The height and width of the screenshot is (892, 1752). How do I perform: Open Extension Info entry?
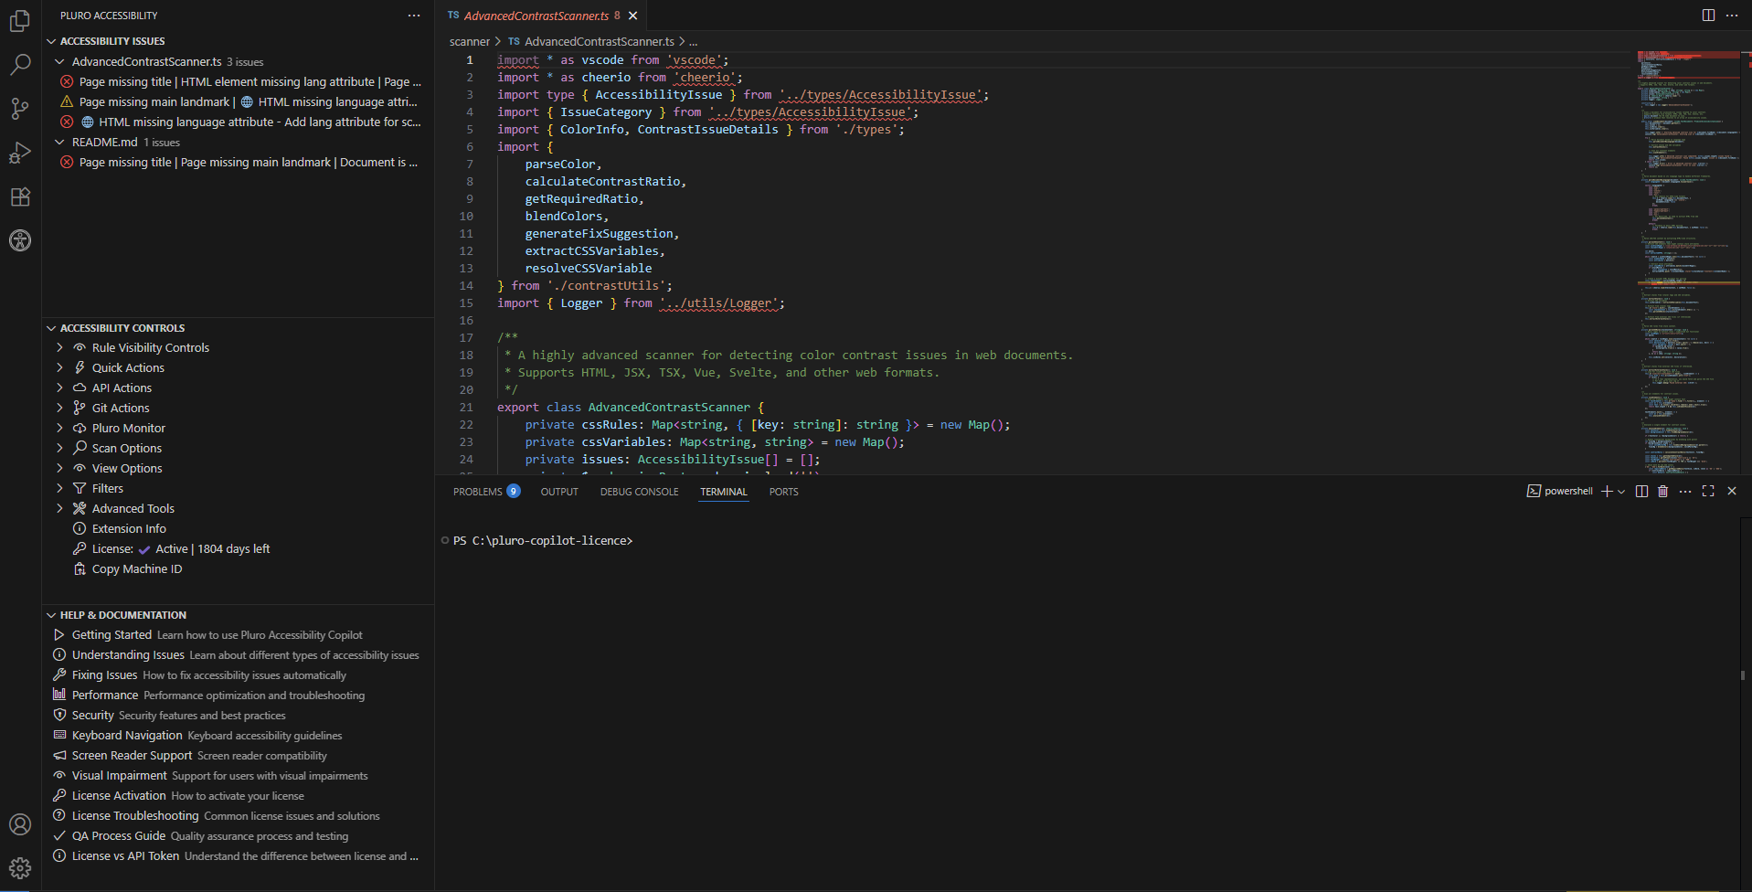click(x=238, y=529)
